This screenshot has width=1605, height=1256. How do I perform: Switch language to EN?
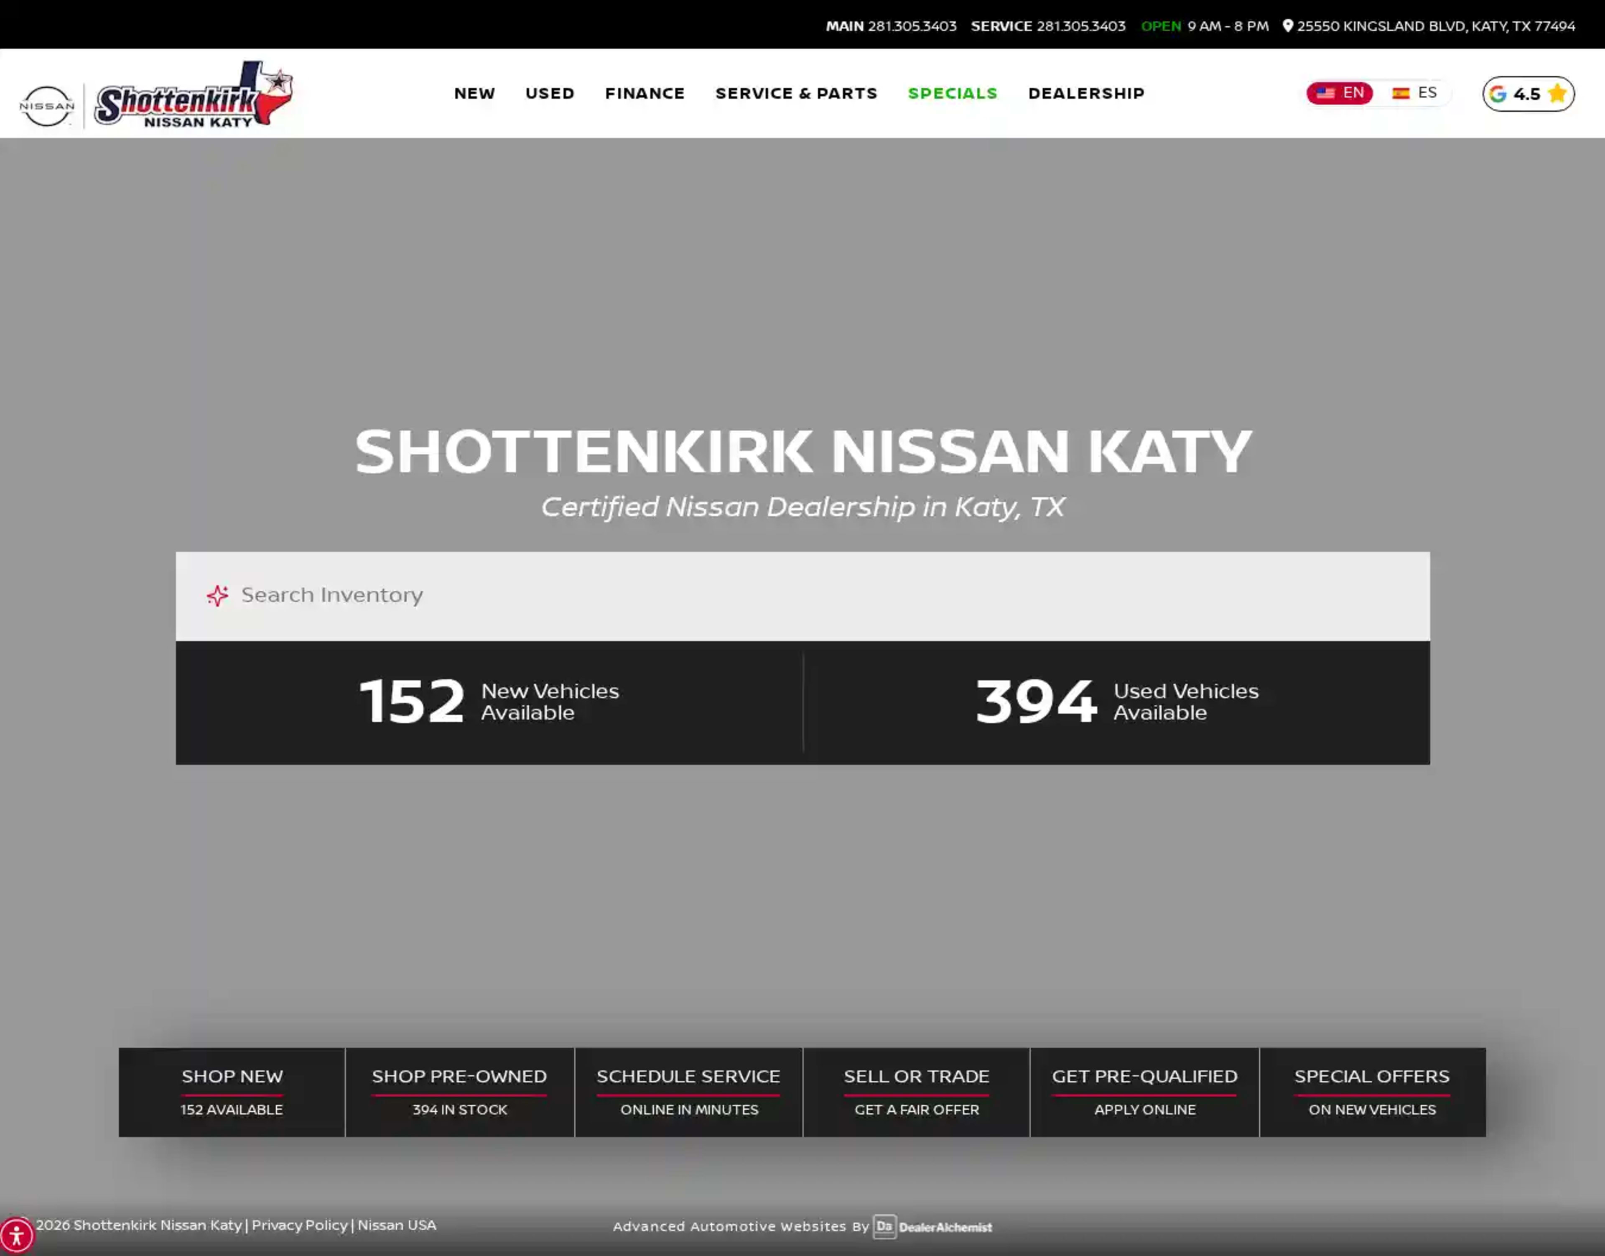(x=1340, y=93)
